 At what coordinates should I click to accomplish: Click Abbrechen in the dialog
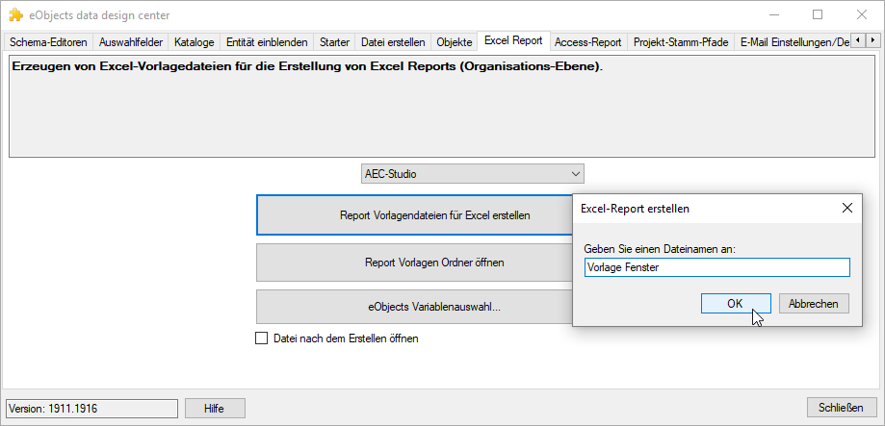(x=814, y=304)
